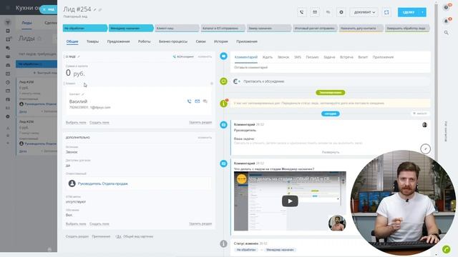Viewport: 458px width, 257px height.
Task: Click the Сделка convert button
Action: tap(409, 12)
